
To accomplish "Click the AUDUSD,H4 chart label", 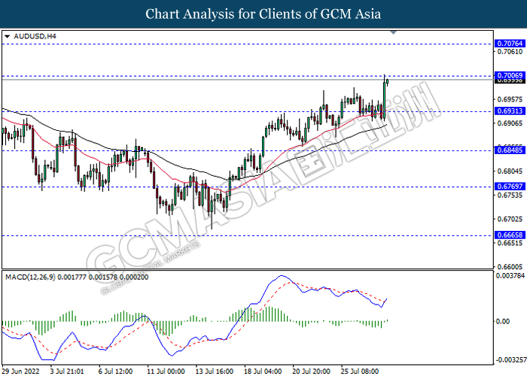I will point(35,36).
